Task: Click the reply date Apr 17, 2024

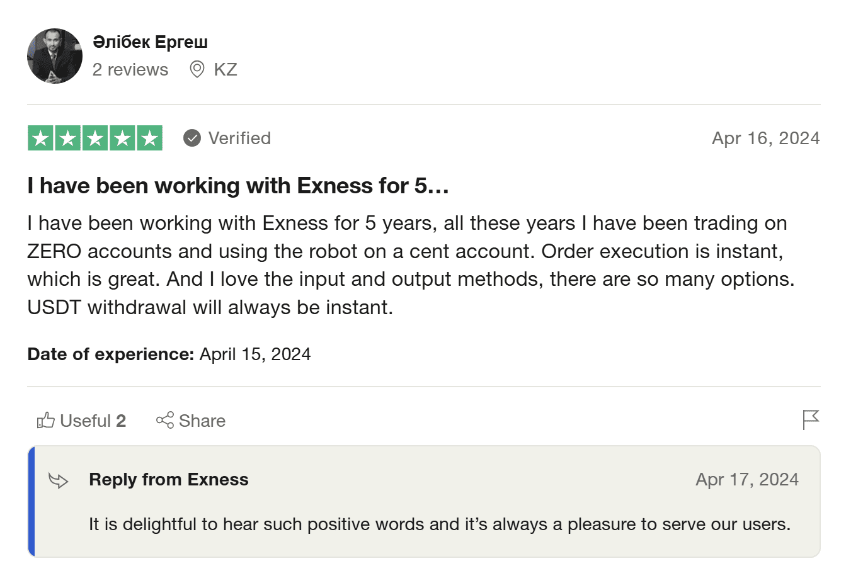Action: (x=746, y=480)
